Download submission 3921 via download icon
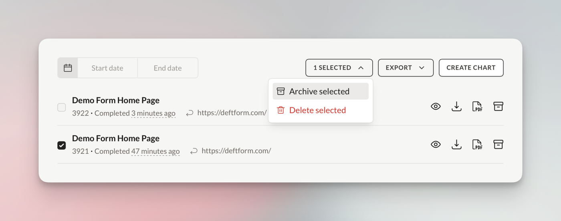 pyautogui.click(x=456, y=145)
